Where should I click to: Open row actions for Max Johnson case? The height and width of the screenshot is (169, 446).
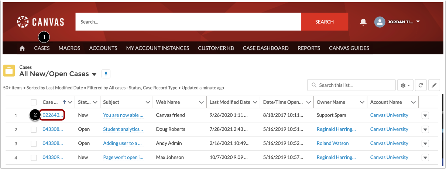tap(425, 158)
